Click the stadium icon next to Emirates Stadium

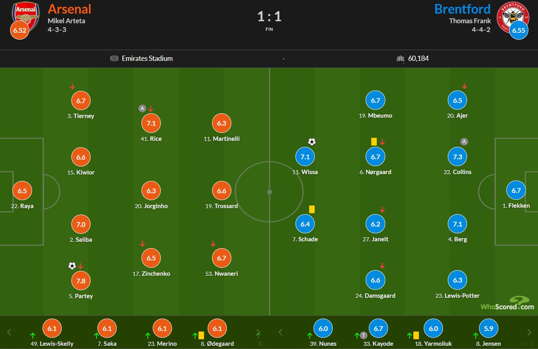tap(114, 58)
